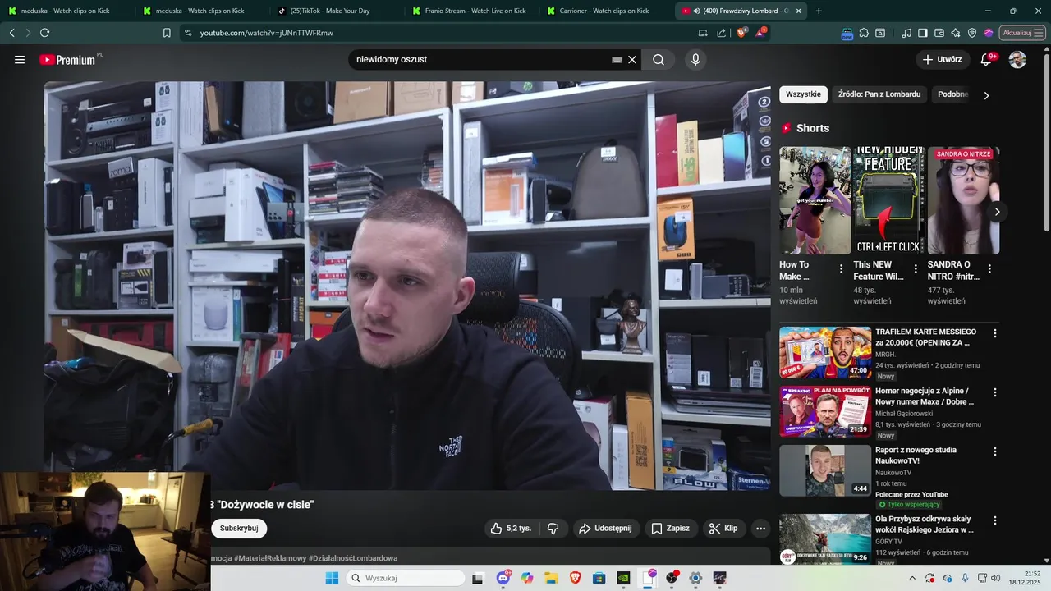Open the browser extensions puzzle icon

pos(864,33)
